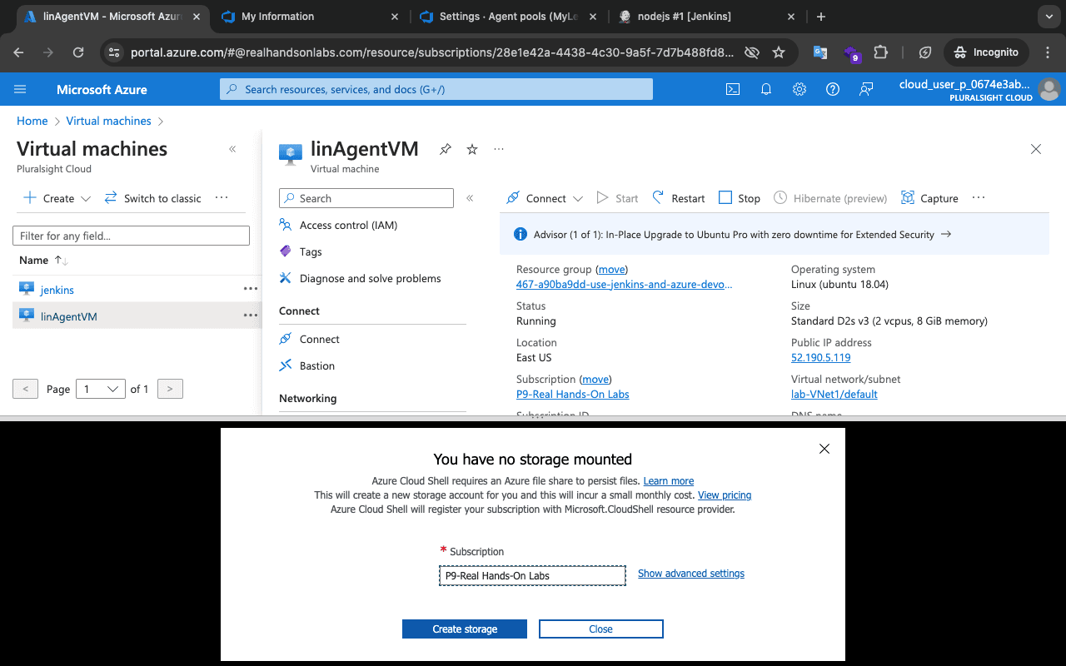Switch to classic view

coord(152,198)
